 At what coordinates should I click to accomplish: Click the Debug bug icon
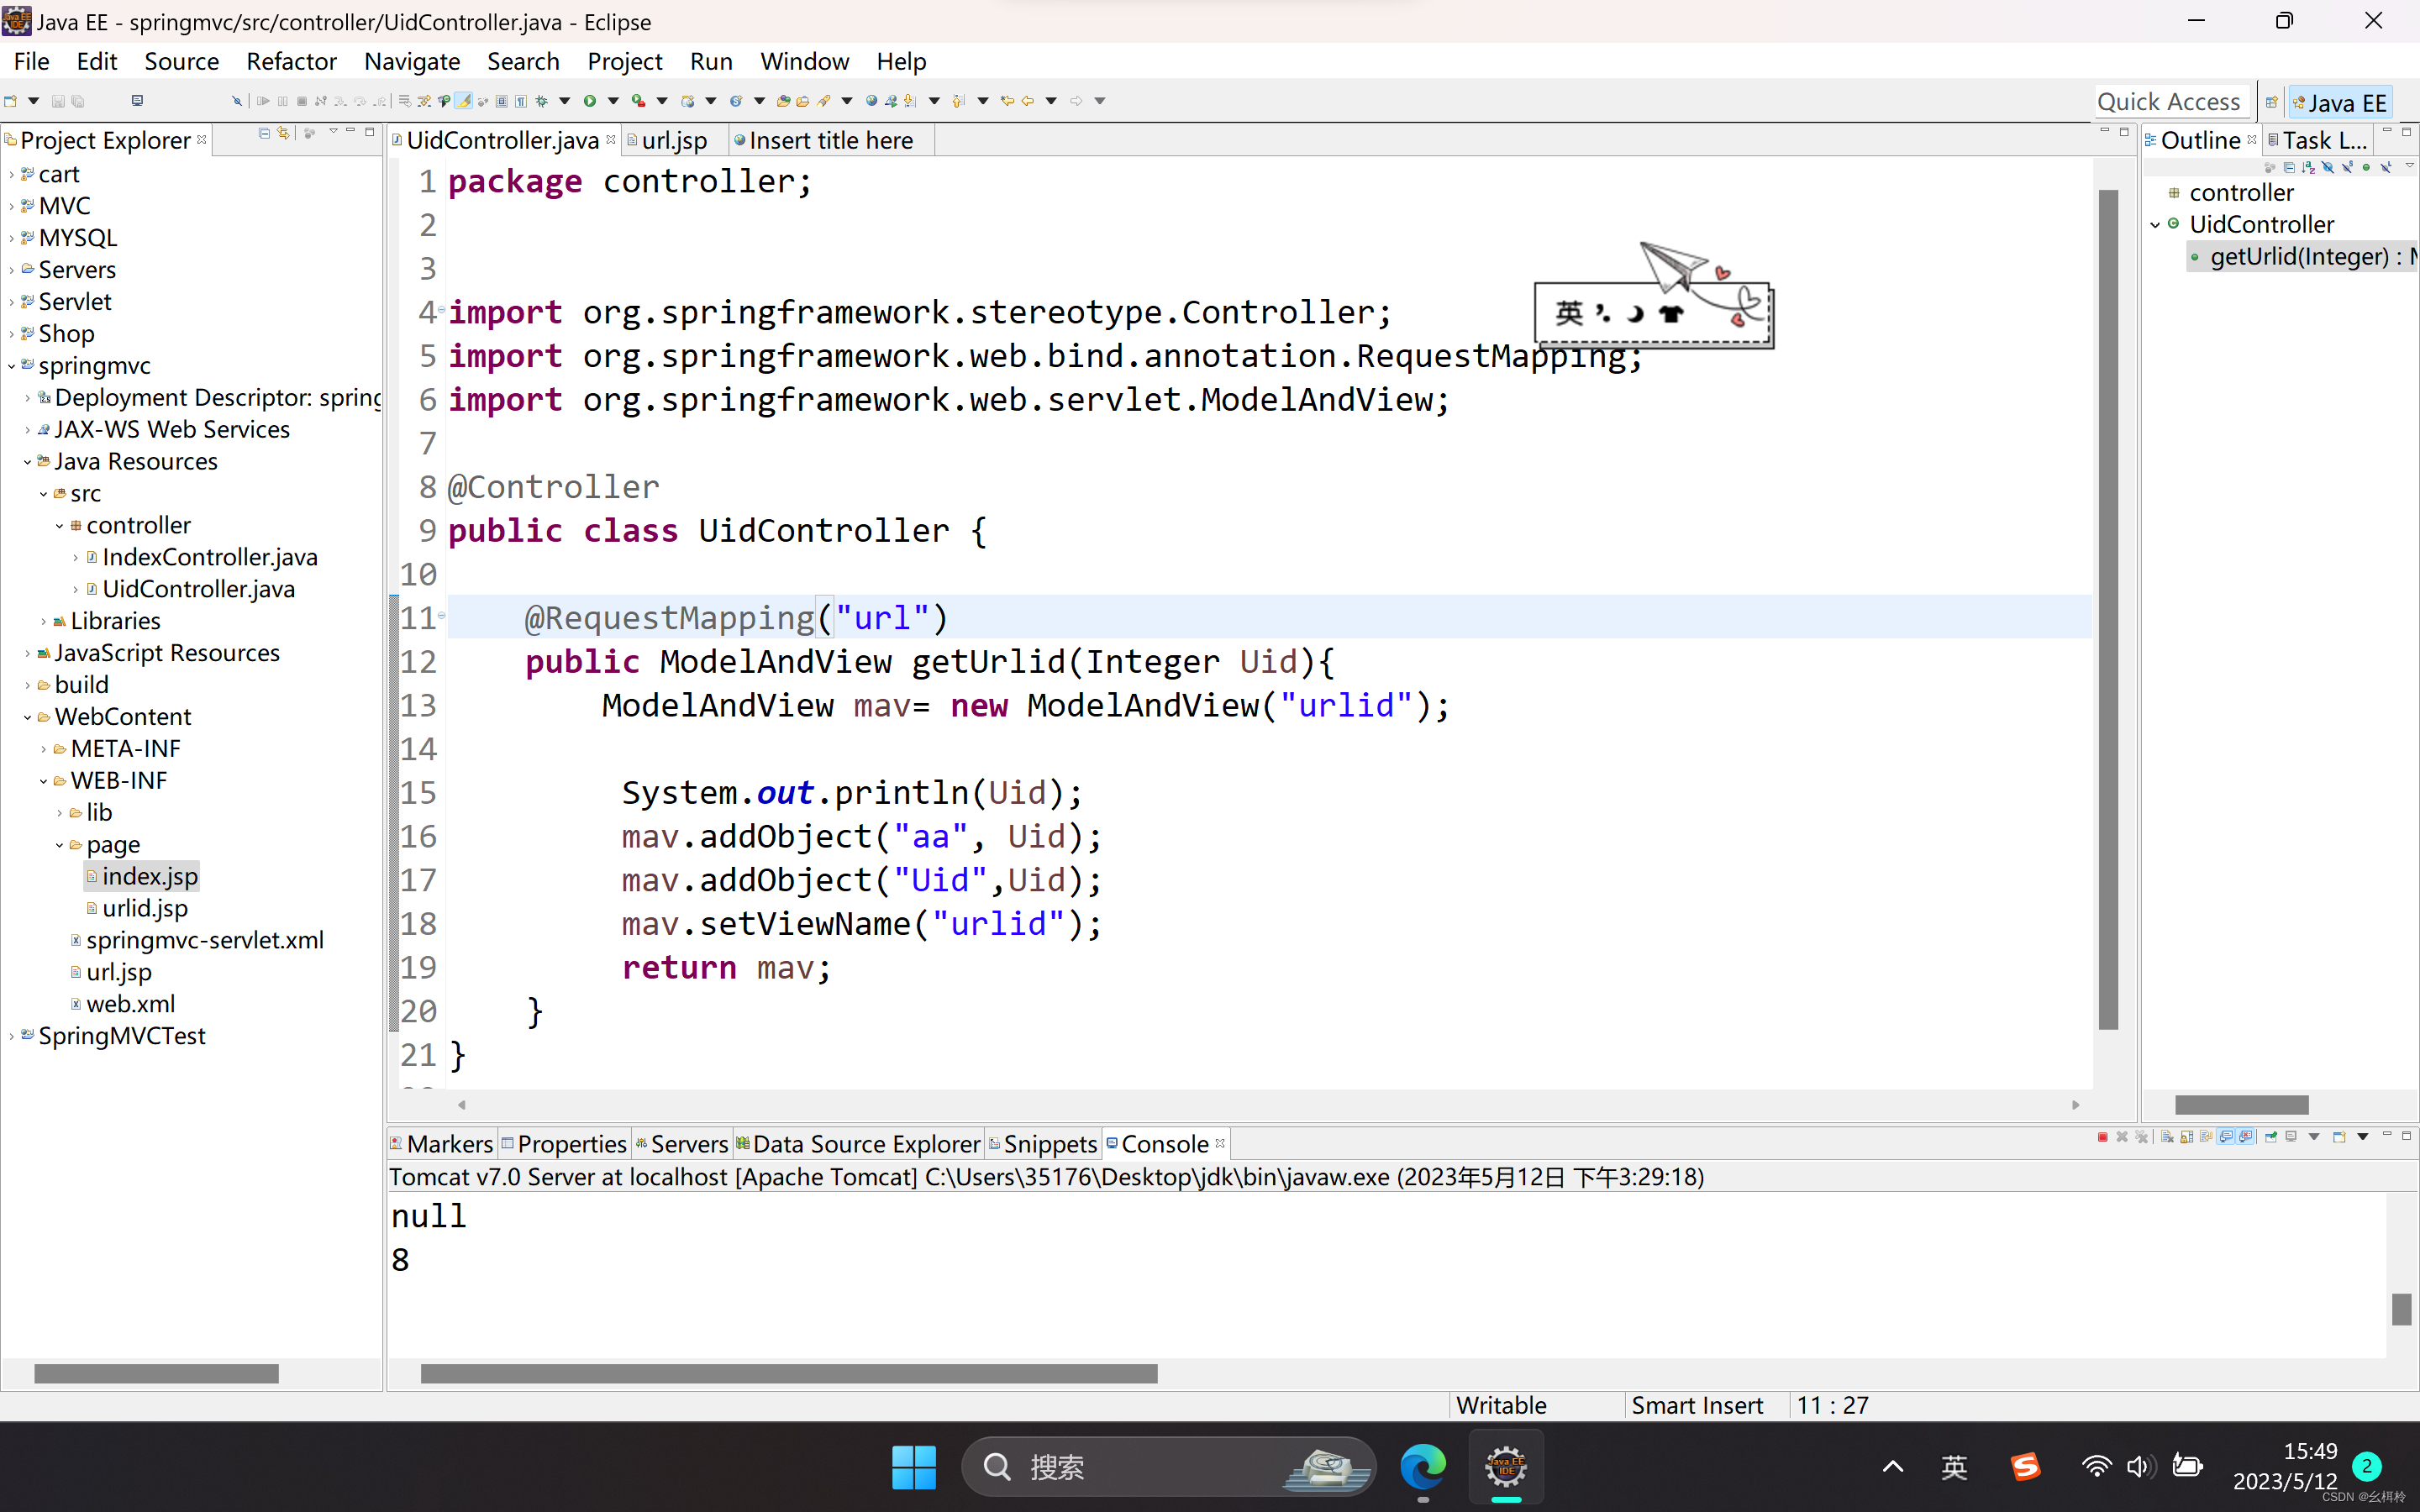(541, 101)
